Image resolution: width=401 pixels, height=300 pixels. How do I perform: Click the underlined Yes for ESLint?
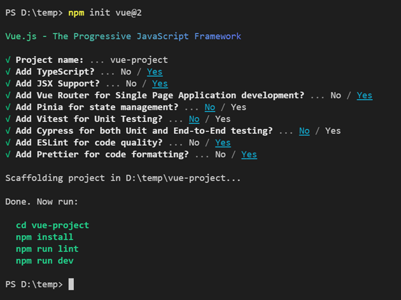pyautogui.click(x=223, y=143)
